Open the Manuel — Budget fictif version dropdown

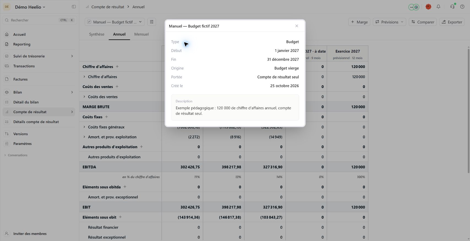pyautogui.click(x=115, y=22)
